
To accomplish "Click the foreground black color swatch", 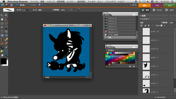I will (3, 61).
